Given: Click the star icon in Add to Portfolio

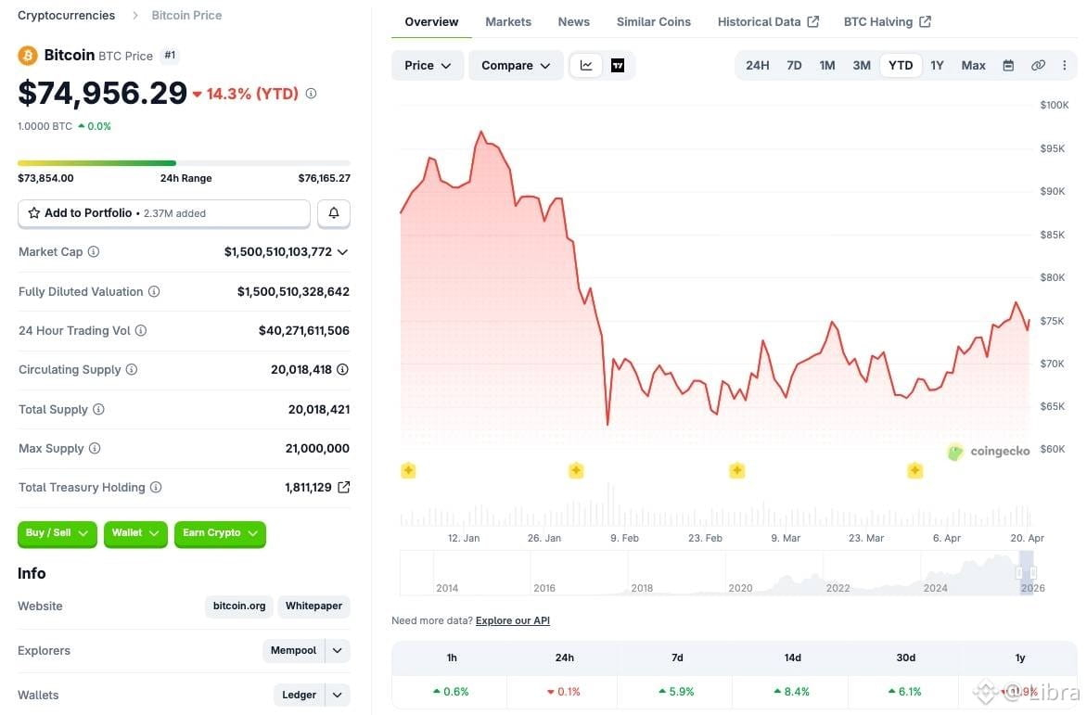Looking at the screenshot, I should pyautogui.click(x=34, y=213).
